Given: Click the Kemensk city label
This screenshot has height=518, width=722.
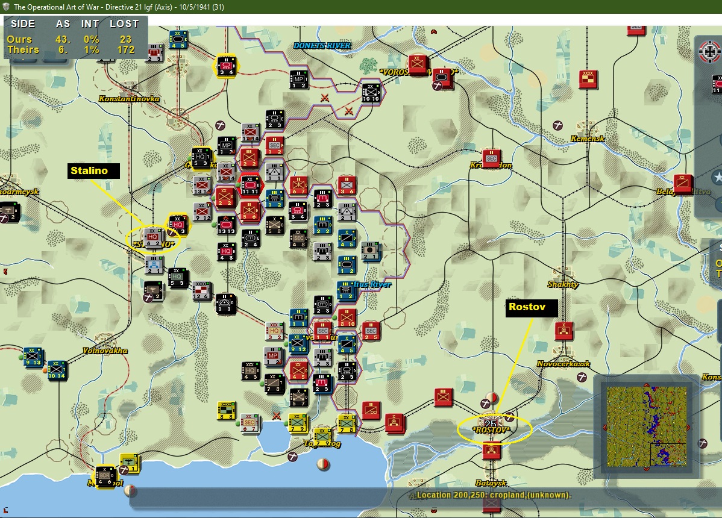Looking at the screenshot, I should (588, 138).
